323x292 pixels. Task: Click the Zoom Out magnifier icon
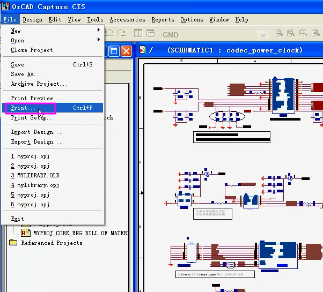point(291,34)
